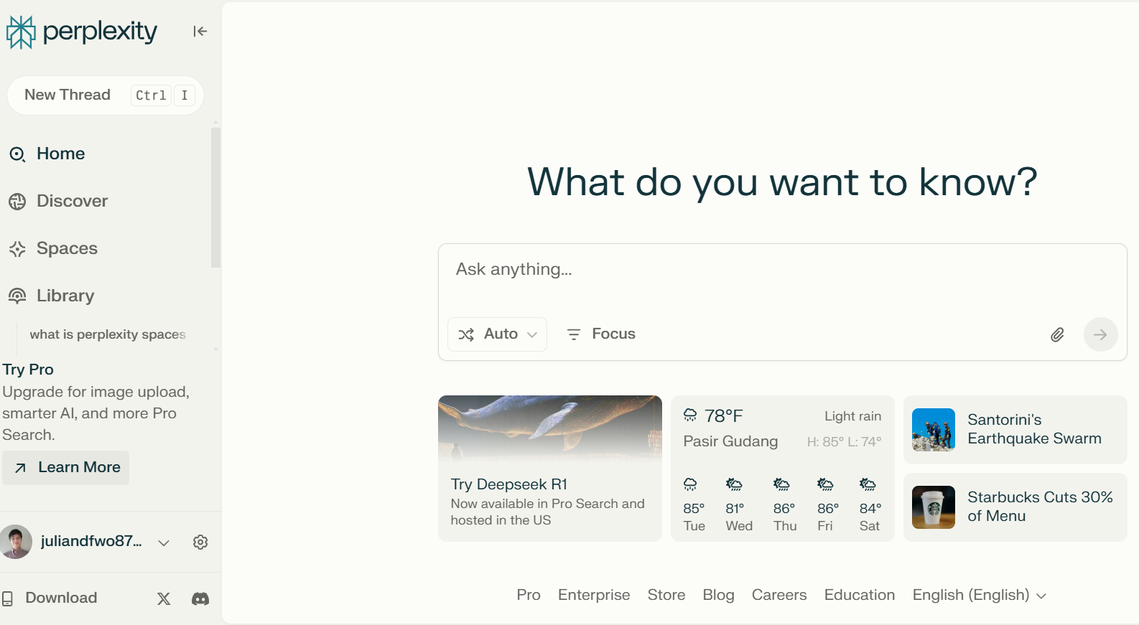The width and height of the screenshot is (1139, 625).
Task: Click the sidebar vertical scrollbar
Action: pos(215,198)
